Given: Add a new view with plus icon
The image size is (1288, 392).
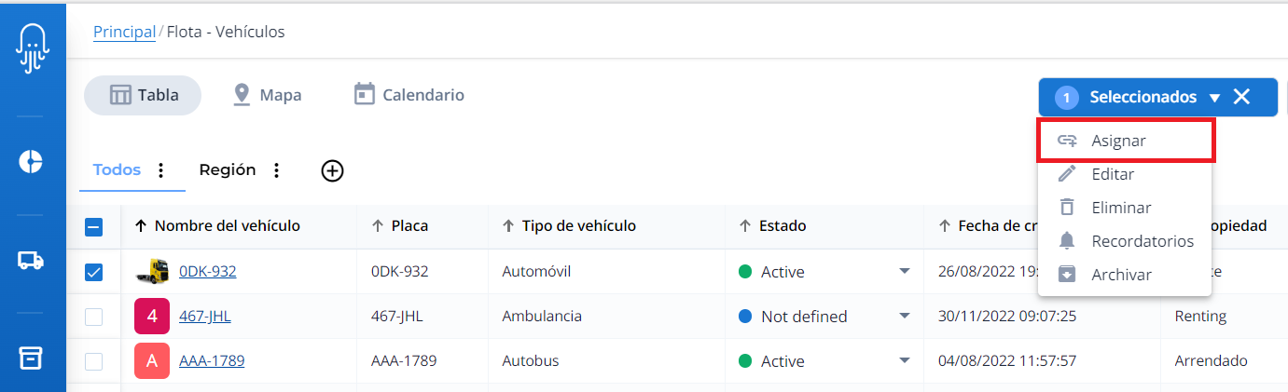Looking at the screenshot, I should point(332,170).
